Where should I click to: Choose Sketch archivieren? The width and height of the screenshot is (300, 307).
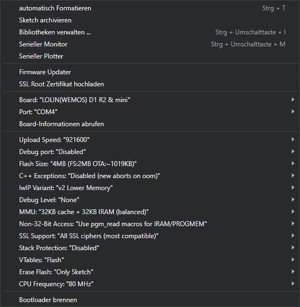coord(150,20)
